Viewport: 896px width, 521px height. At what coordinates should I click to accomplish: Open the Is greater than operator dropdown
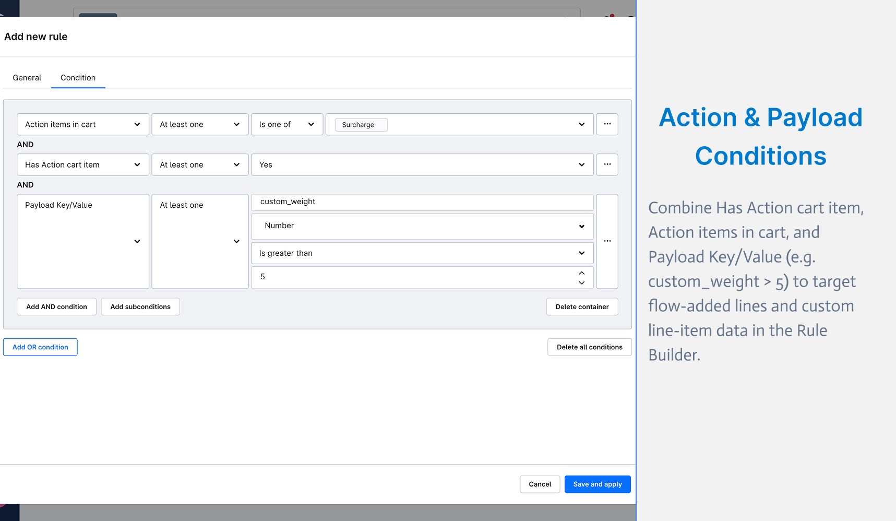click(x=422, y=253)
